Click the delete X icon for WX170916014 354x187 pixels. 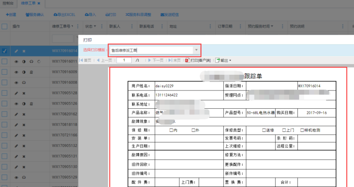24,51
